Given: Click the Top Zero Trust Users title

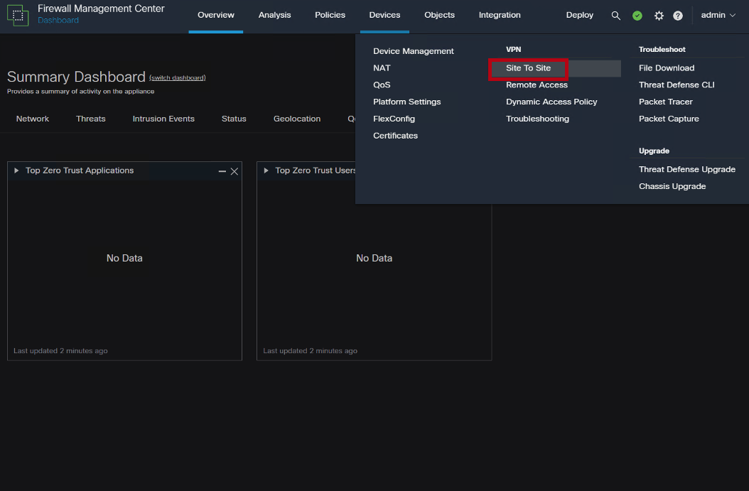Looking at the screenshot, I should click(316, 171).
